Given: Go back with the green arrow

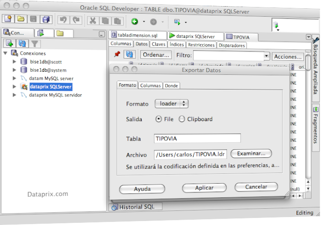Looking at the screenshot, I should (x=135, y=21).
